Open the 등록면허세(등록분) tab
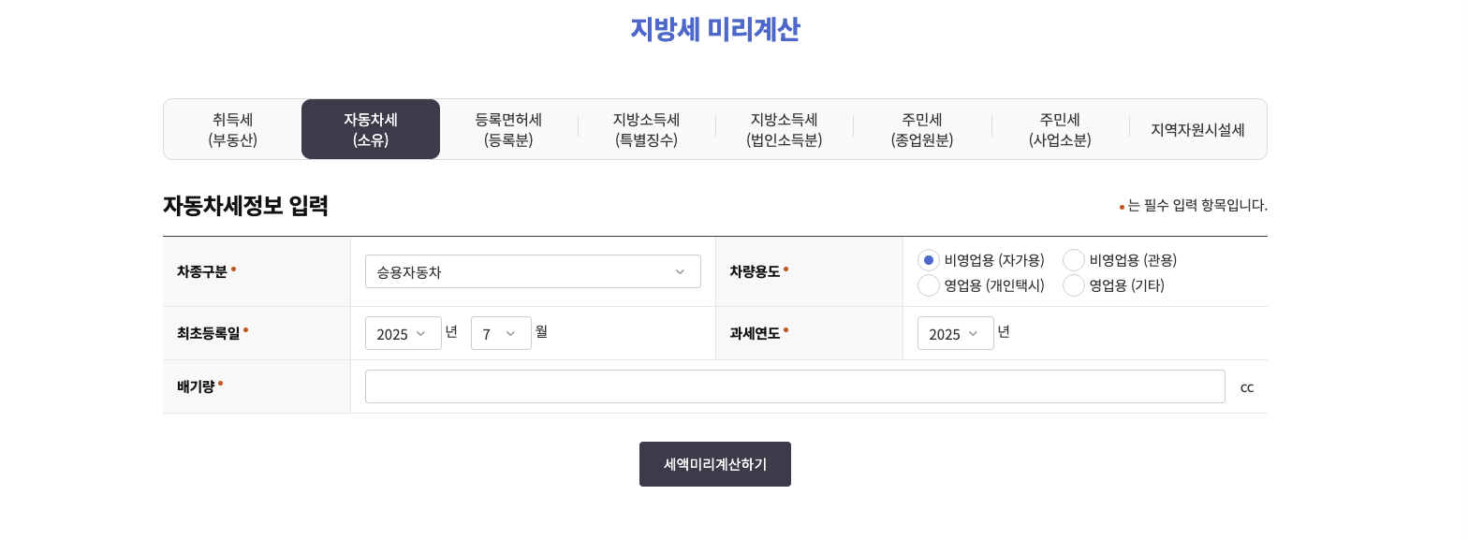This screenshot has height=539, width=1468. 508,129
